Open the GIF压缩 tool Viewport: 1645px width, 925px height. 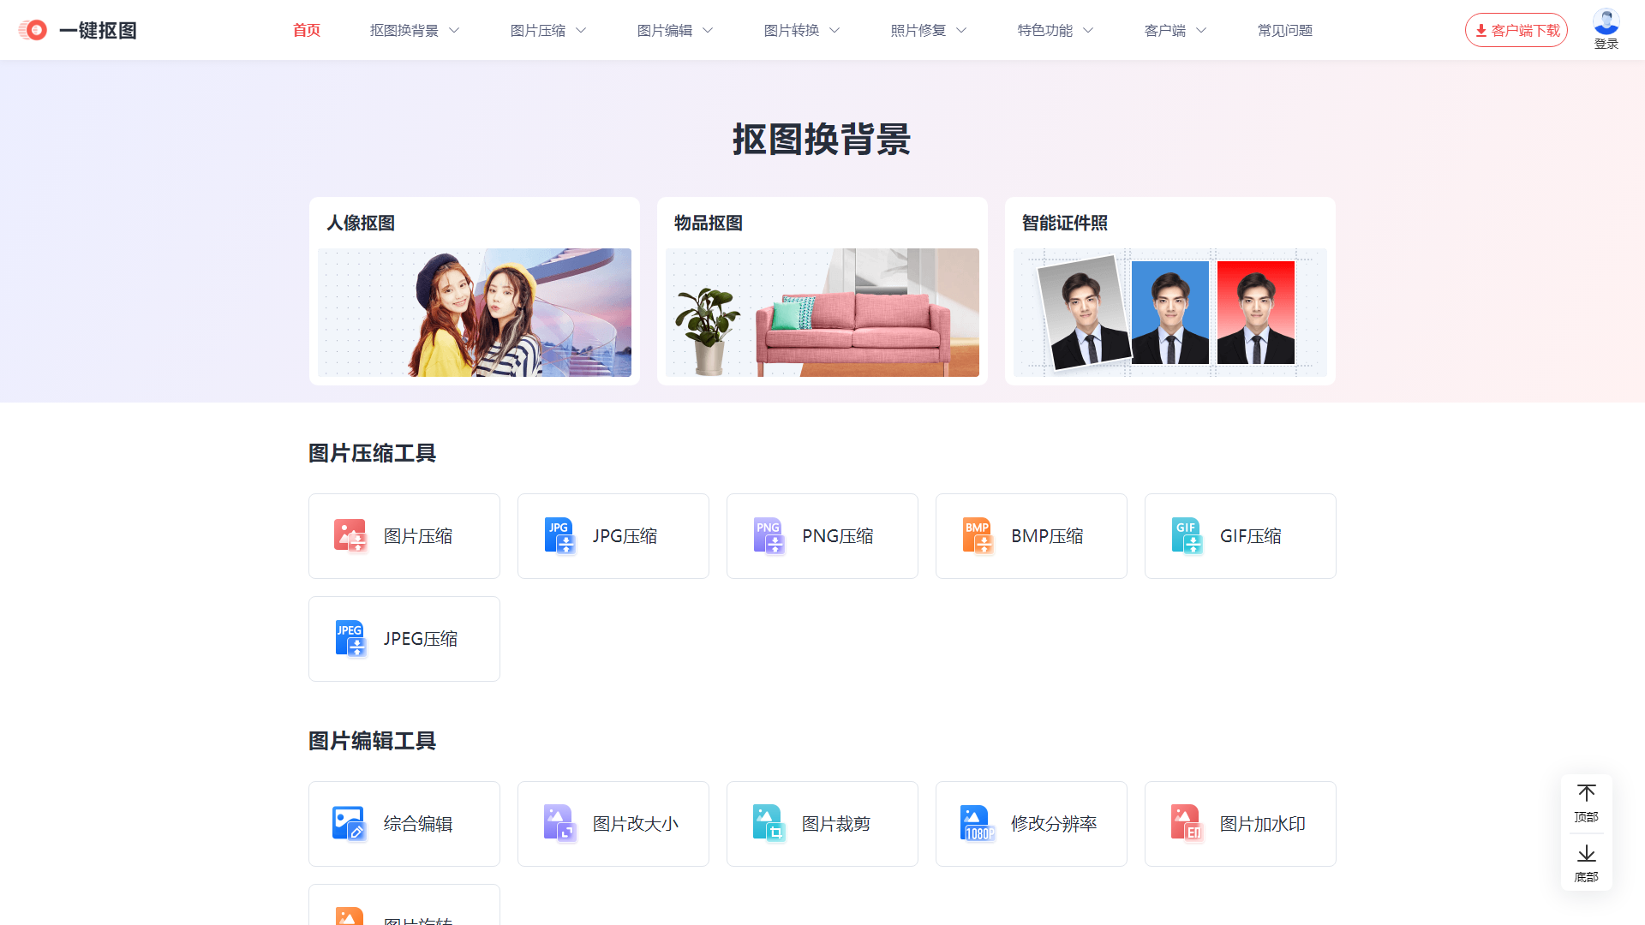point(1240,535)
